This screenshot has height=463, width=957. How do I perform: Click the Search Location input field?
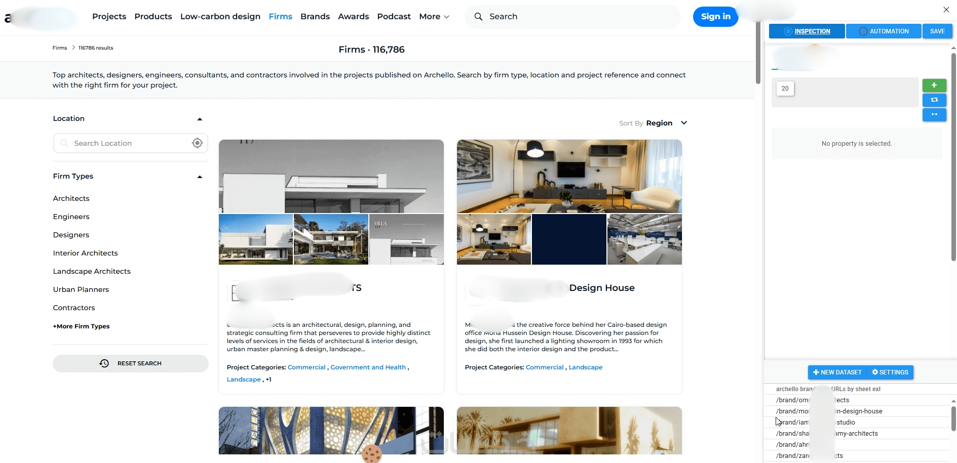pyautogui.click(x=131, y=143)
